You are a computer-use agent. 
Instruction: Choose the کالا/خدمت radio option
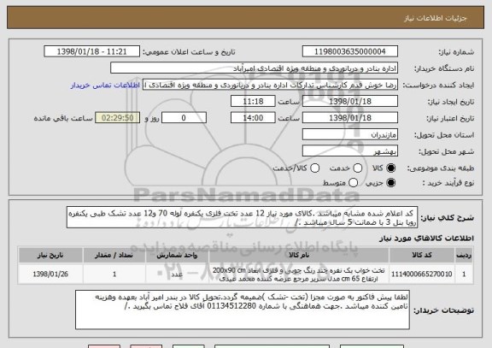point(314,168)
